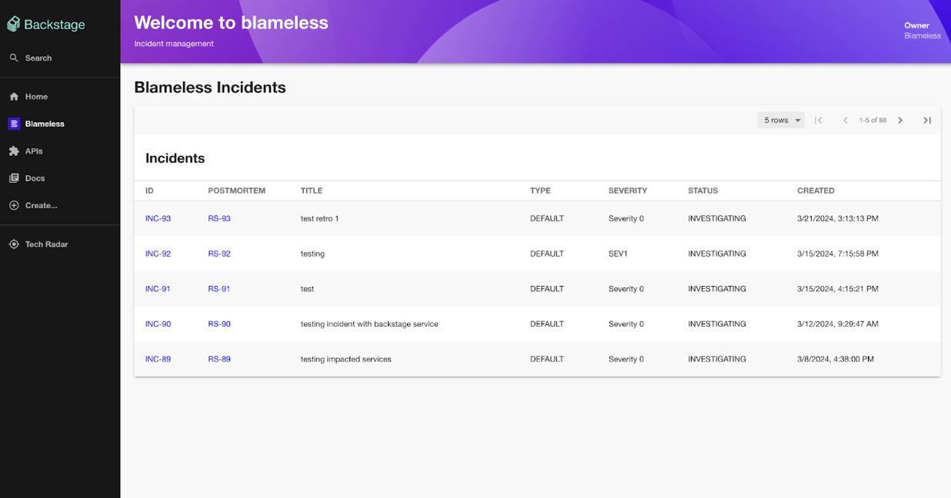Image resolution: width=951 pixels, height=498 pixels.
Task: Click the Create plus-circle icon
Action: (x=14, y=205)
